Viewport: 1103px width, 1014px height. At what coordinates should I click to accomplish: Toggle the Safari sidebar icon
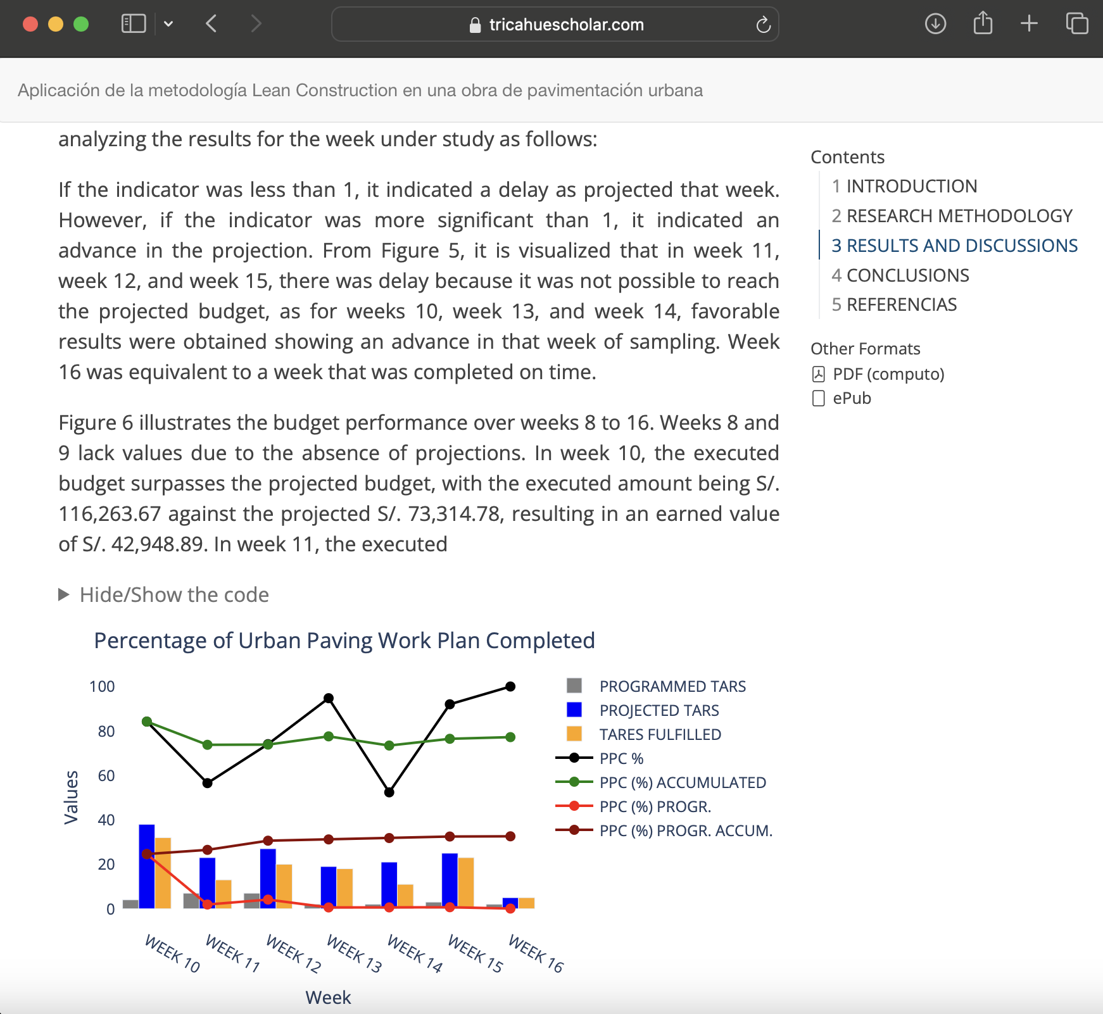coord(133,24)
